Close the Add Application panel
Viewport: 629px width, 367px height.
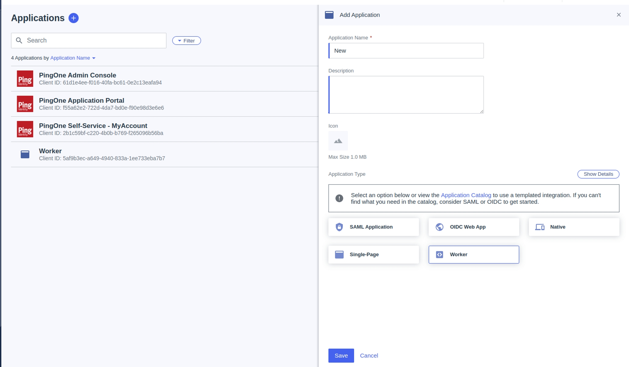pos(618,15)
